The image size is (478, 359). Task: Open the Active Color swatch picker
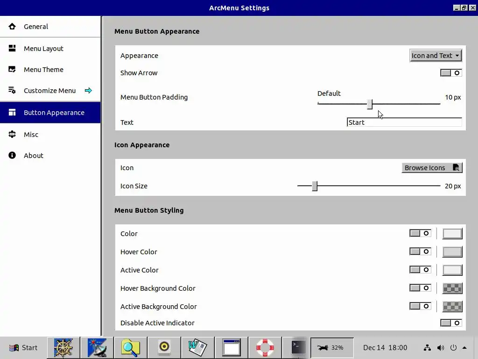click(x=452, y=270)
